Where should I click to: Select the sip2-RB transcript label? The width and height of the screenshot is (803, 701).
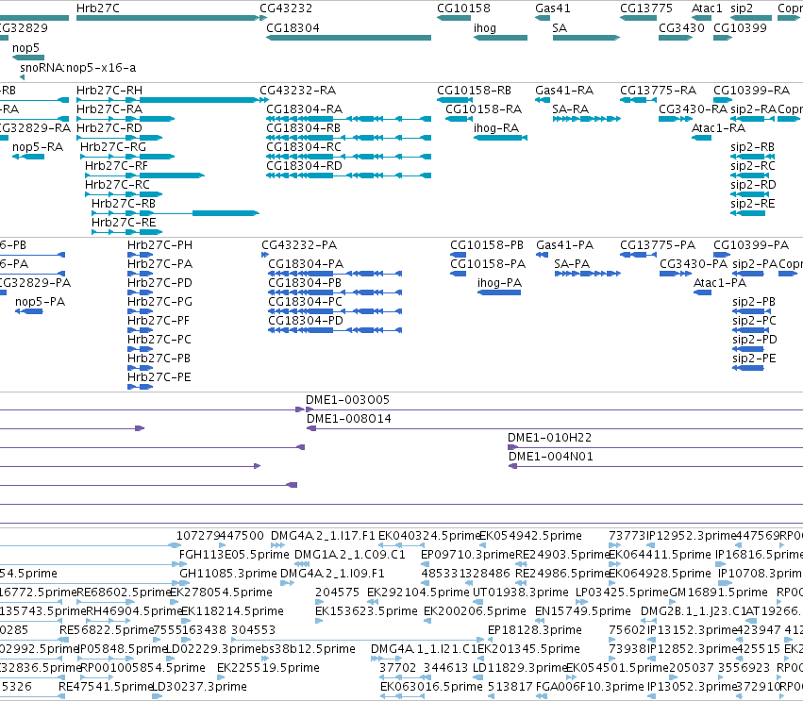tap(752, 147)
